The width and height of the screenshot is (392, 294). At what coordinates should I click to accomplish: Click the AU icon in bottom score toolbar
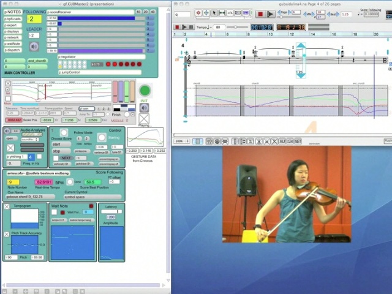282,141
